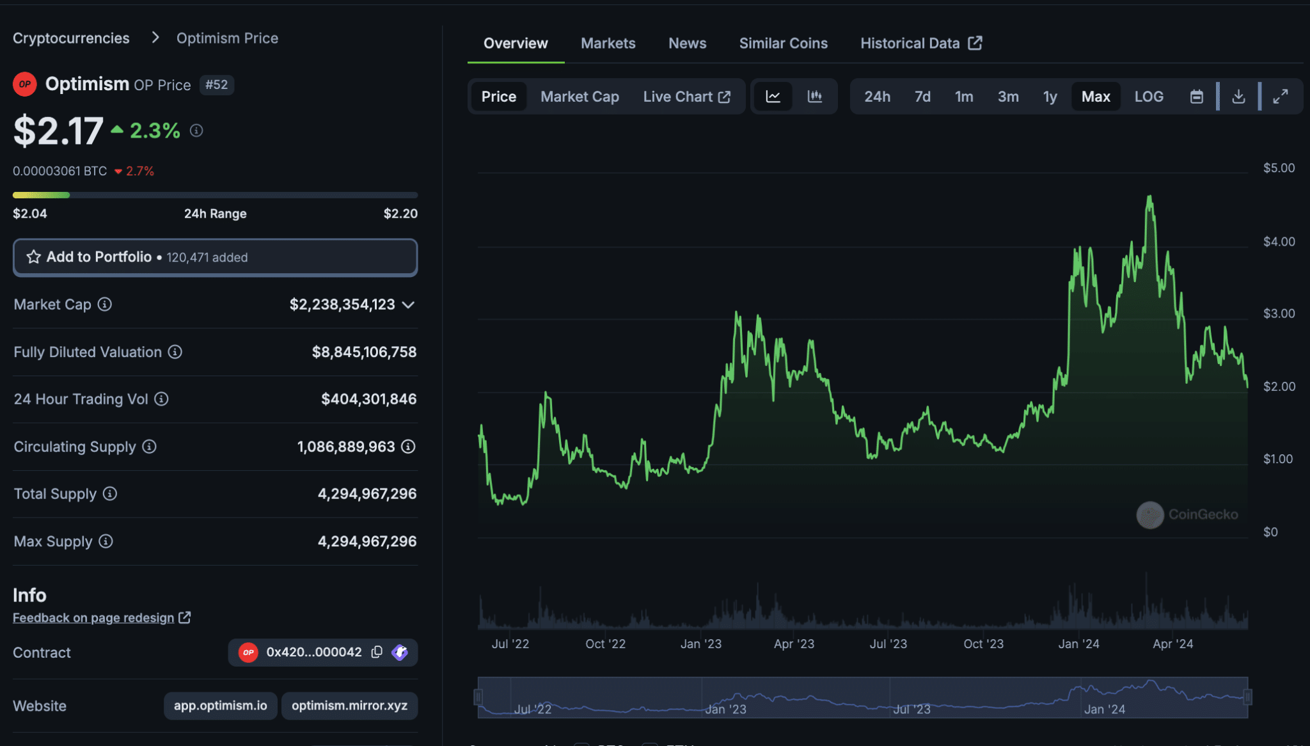Image resolution: width=1310 pixels, height=746 pixels.
Task: Click the info icon beside Fully Diluted Valuation
Action: (175, 352)
